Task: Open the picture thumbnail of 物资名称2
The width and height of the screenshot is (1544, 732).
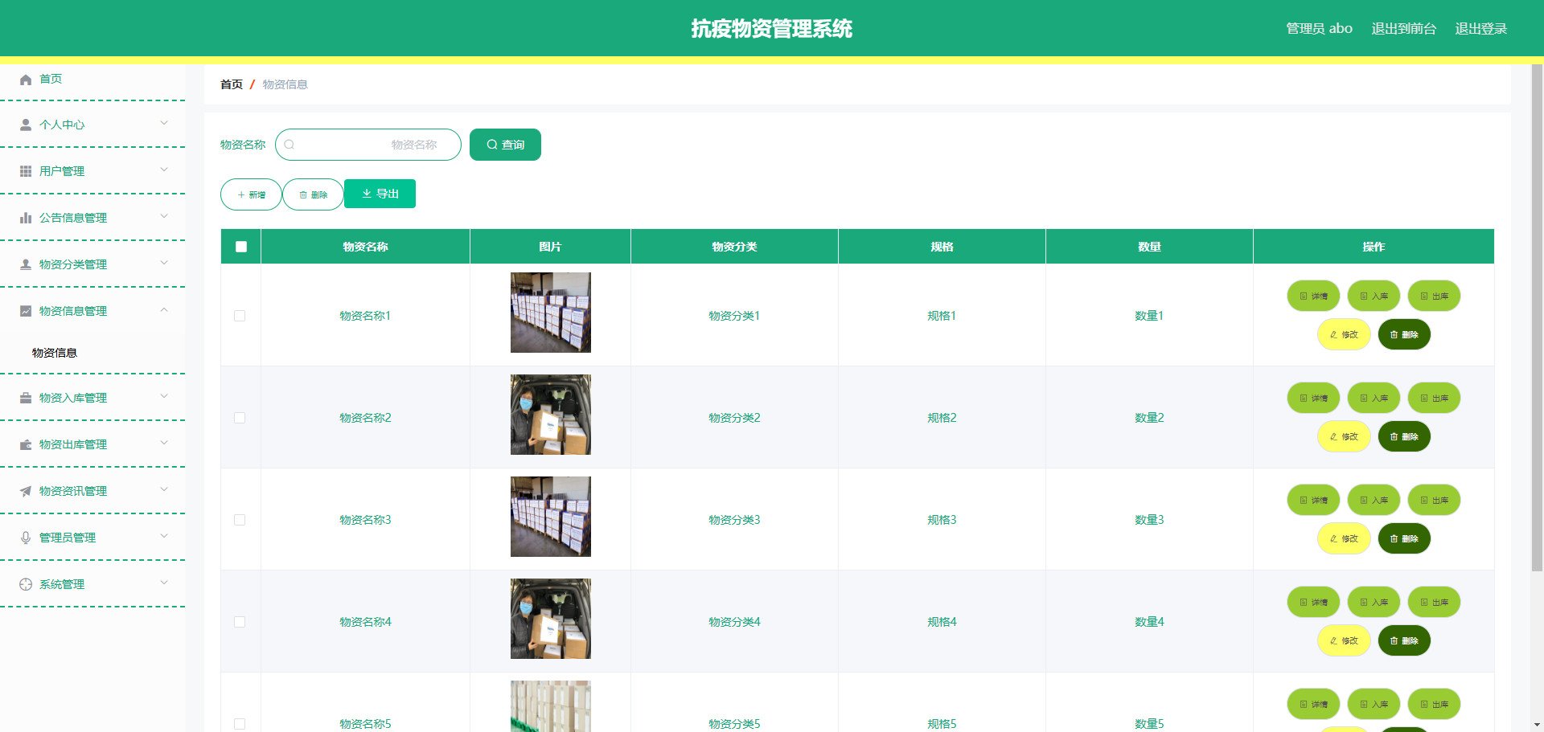Action: pyautogui.click(x=551, y=415)
